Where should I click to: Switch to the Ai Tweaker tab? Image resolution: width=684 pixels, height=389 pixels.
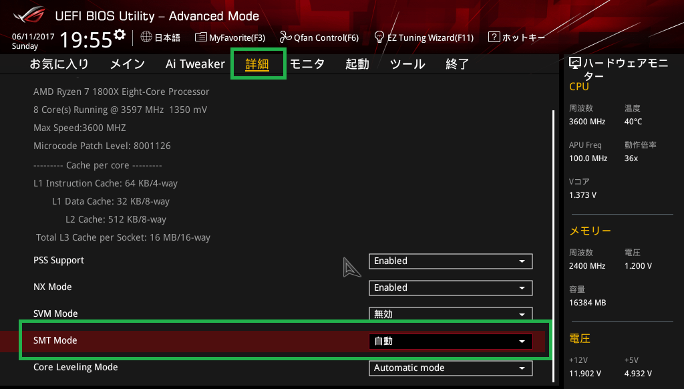coord(195,64)
